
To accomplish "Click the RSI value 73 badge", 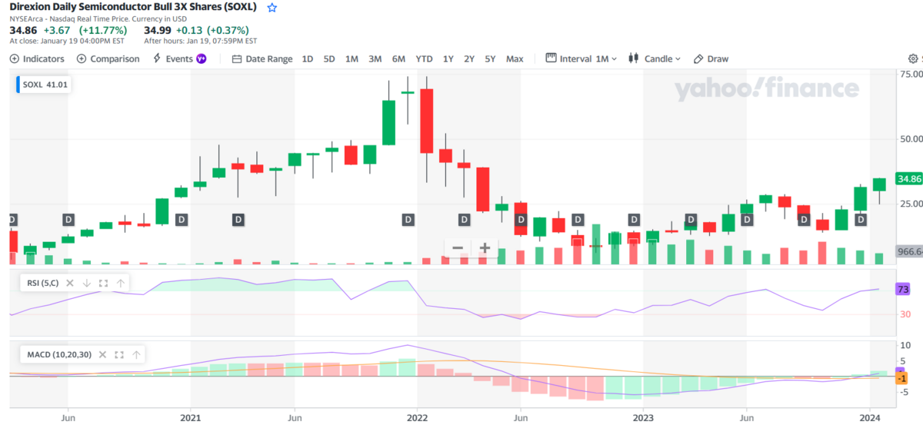I will click(903, 290).
